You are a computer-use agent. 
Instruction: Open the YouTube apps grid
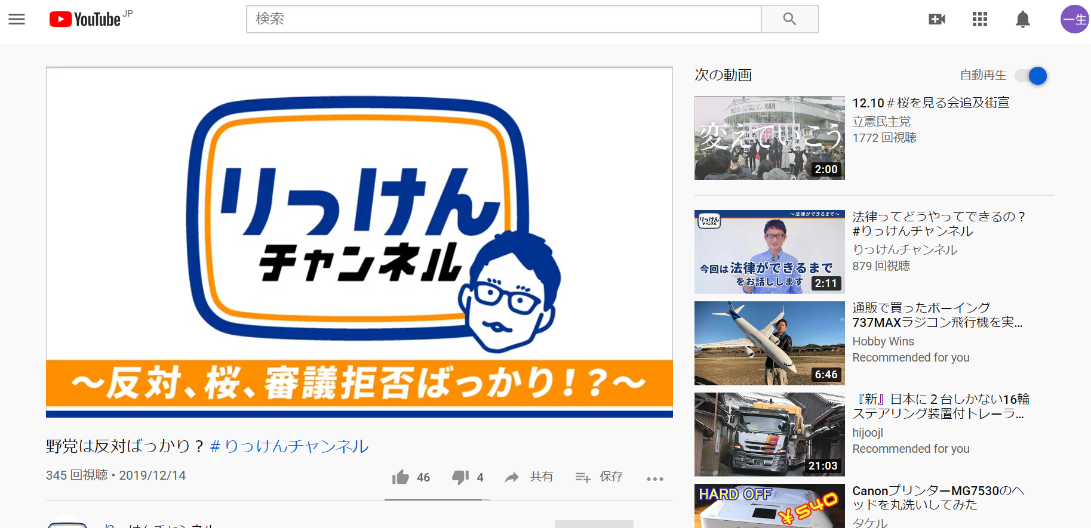pos(979,19)
